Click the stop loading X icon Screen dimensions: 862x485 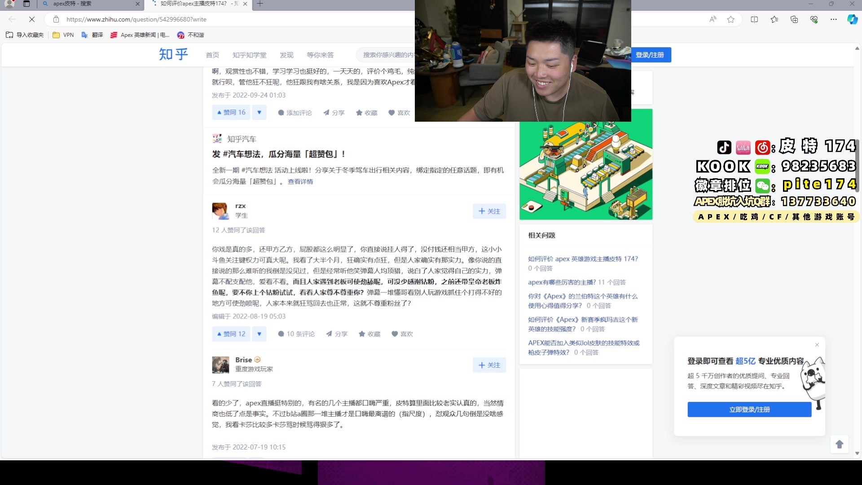pos(32,19)
